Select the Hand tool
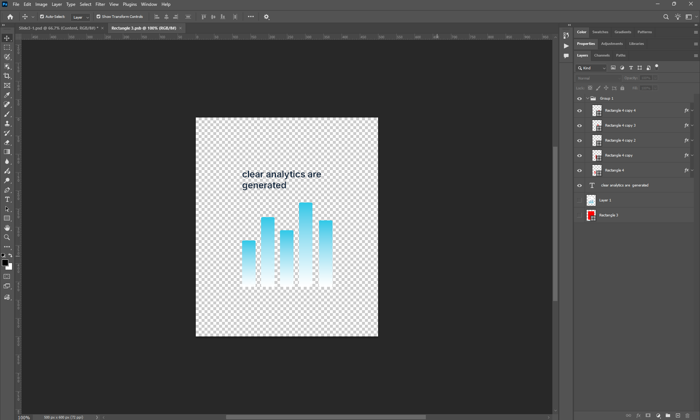 pyautogui.click(x=7, y=228)
